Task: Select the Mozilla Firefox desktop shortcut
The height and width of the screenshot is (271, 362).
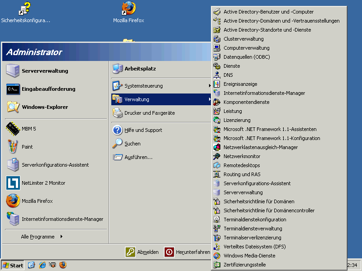Action: click(x=129, y=13)
